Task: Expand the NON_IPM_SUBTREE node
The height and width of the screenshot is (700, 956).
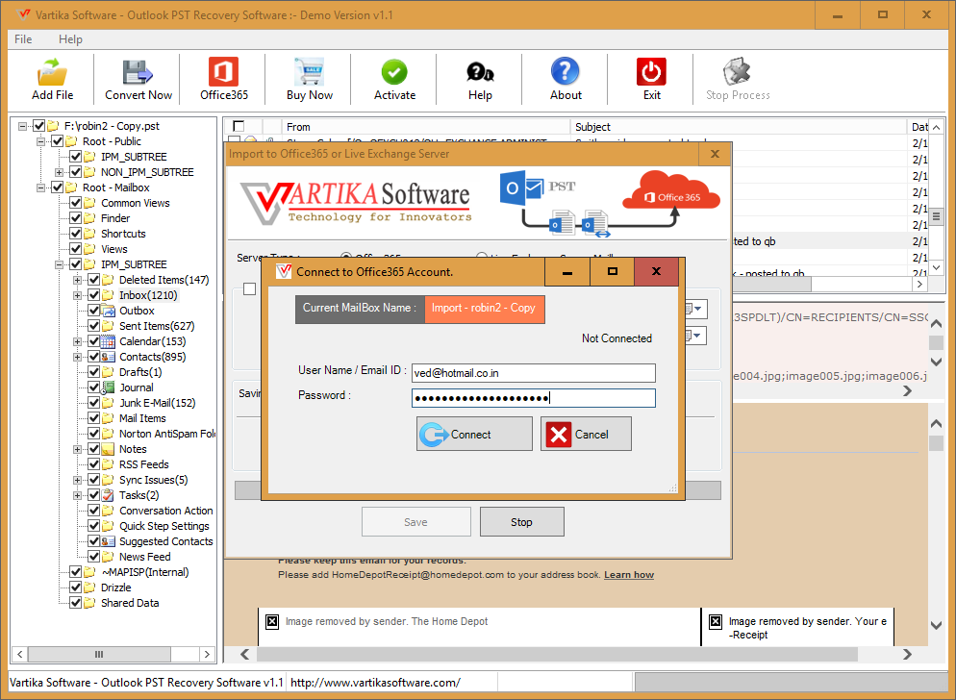Action: [x=59, y=172]
